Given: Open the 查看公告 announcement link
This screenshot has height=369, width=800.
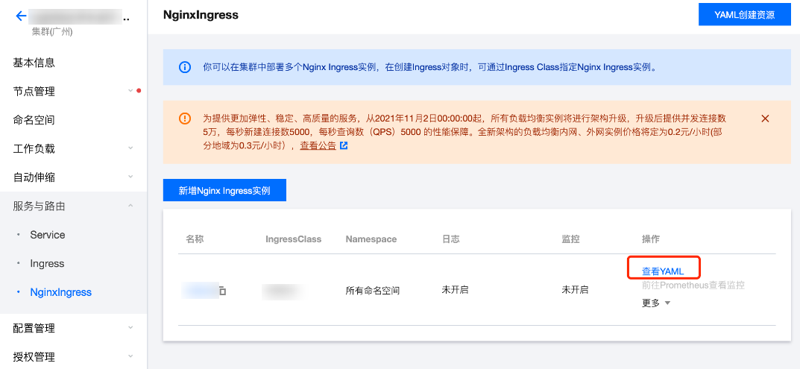Looking at the screenshot, I should point(318,145).
